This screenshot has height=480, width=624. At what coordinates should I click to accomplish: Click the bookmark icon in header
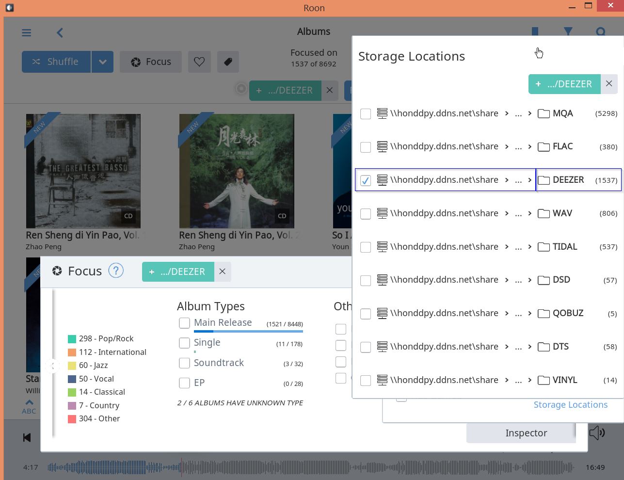[535, 32]
